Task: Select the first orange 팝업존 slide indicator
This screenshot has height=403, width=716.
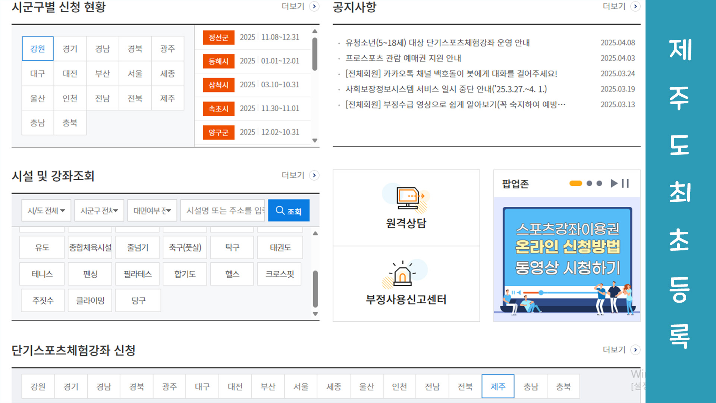Action: (x=576, y=183)
